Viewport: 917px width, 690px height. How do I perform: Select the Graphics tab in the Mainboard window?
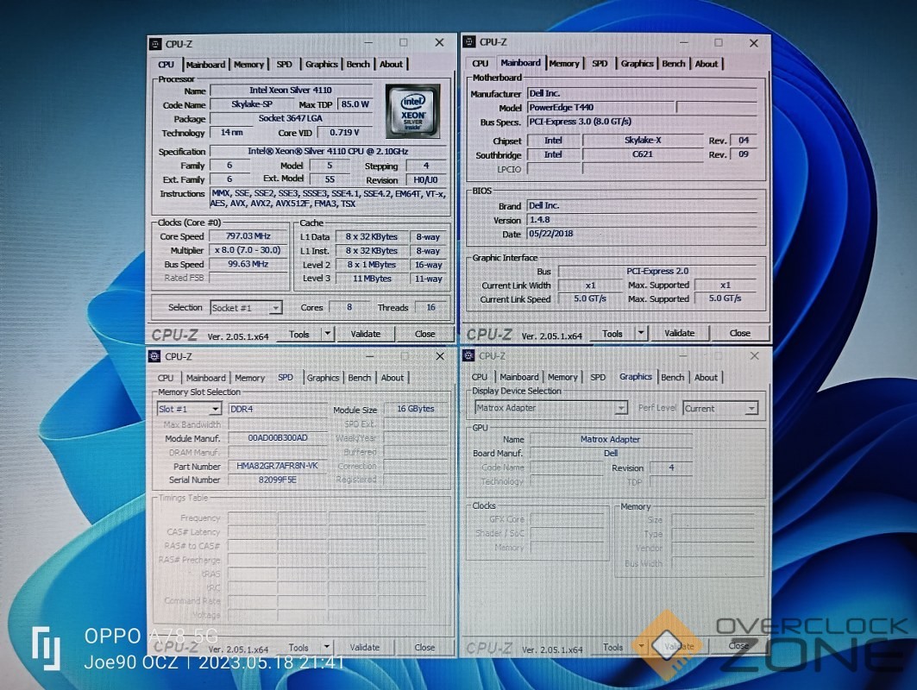point(637,63)
